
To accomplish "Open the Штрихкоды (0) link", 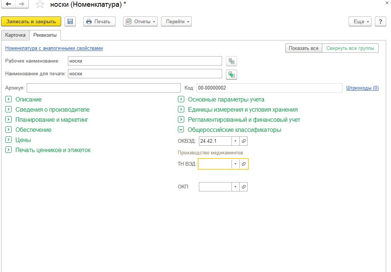I will pos(362,88).
